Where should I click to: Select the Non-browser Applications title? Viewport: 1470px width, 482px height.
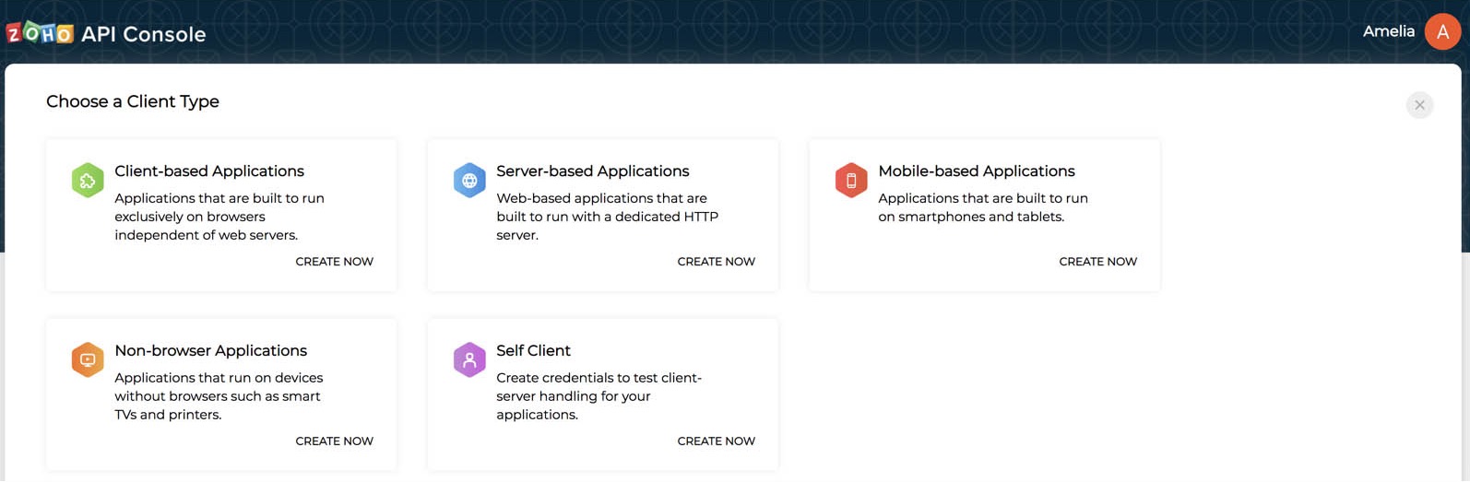point(210,351)
